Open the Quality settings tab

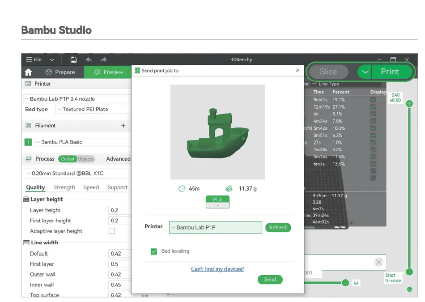click(35, 187)
